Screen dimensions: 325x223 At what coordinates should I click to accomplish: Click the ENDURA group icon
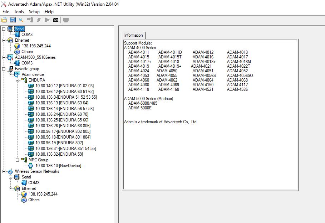tap(24, 80)
